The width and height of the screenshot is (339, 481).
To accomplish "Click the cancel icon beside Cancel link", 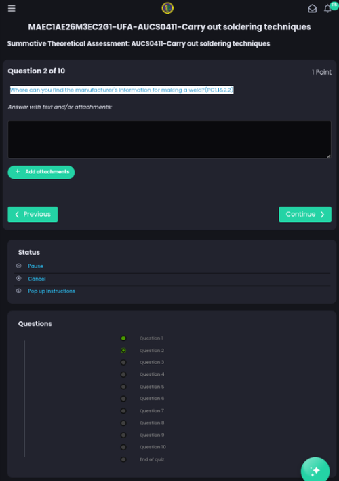I will [x=19, y=279].
